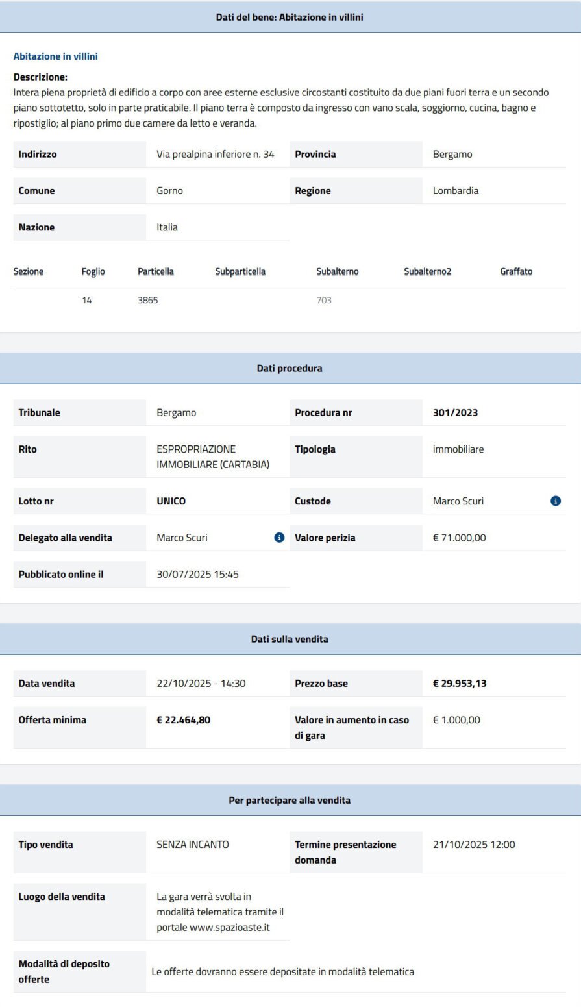
Task: Click the 'Dati procedura' section header
Action: click(290, 369)
